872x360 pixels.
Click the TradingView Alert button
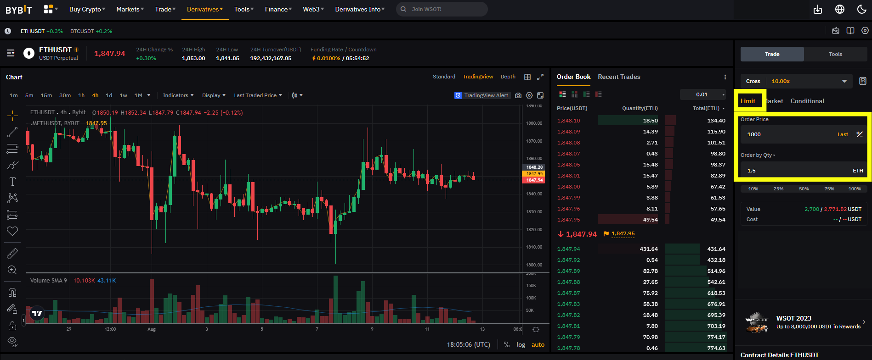point(482,95)
